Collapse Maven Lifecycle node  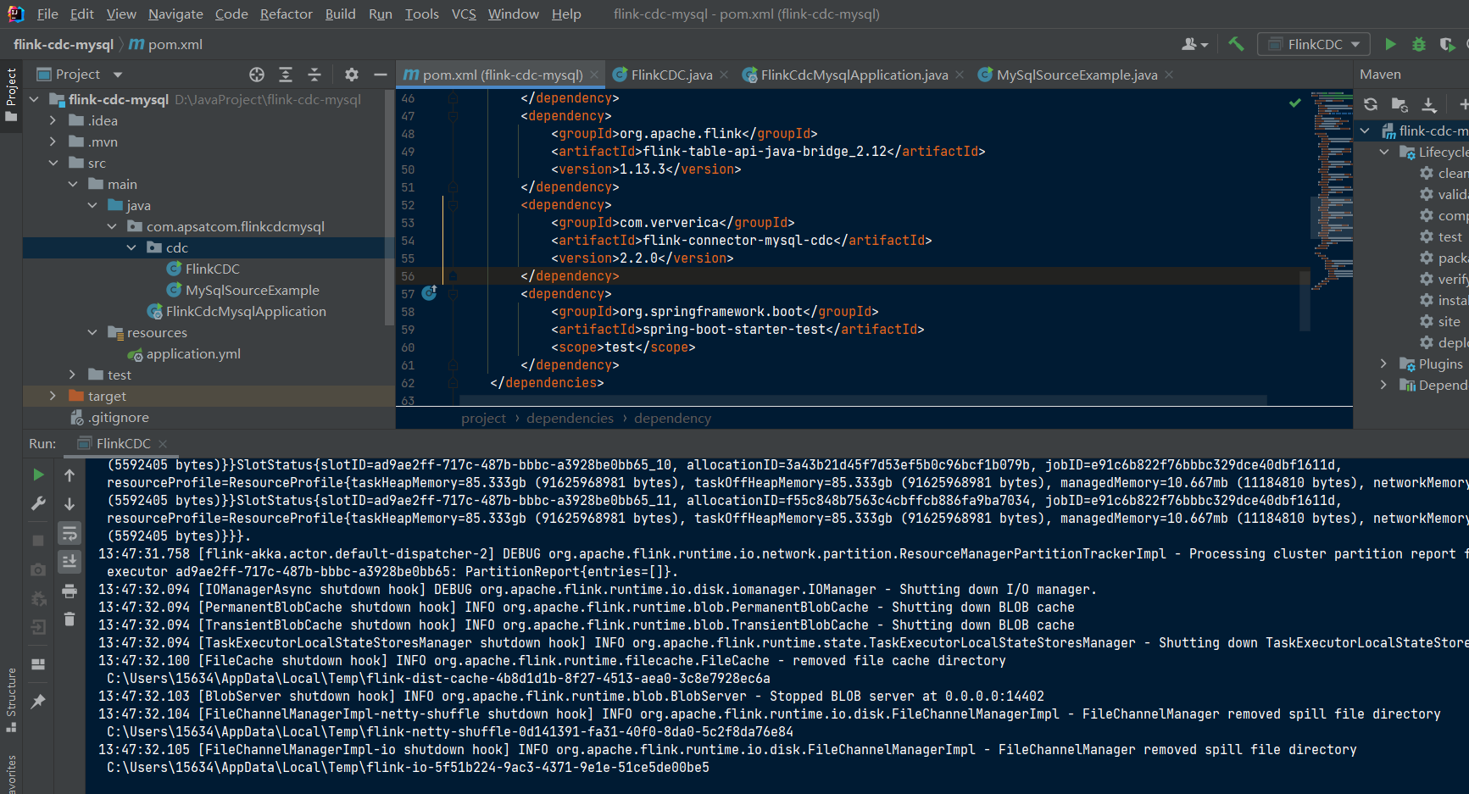tap(1384, 152)
